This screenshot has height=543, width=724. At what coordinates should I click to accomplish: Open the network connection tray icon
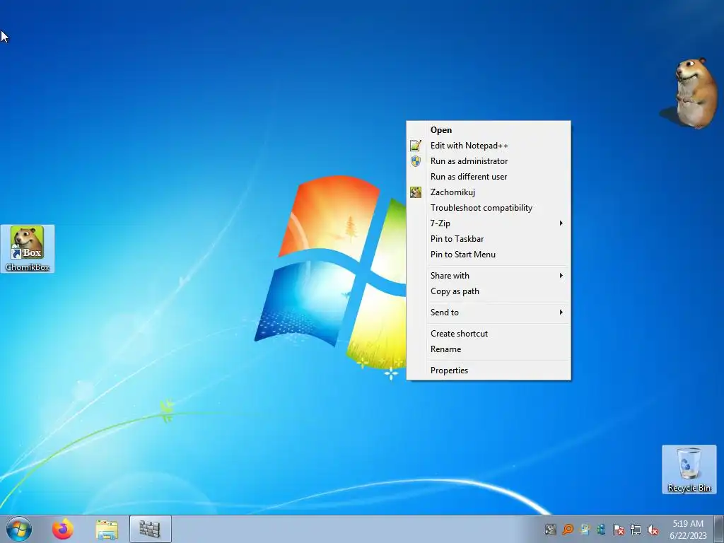tap(636, 530)
